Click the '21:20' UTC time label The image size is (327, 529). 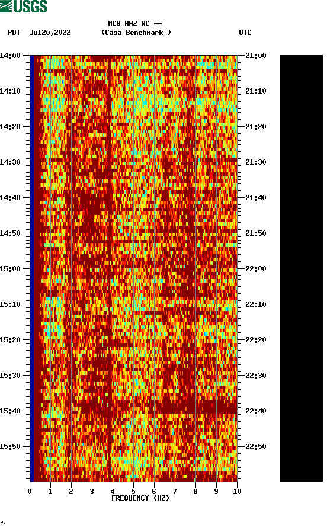point(256,127)
